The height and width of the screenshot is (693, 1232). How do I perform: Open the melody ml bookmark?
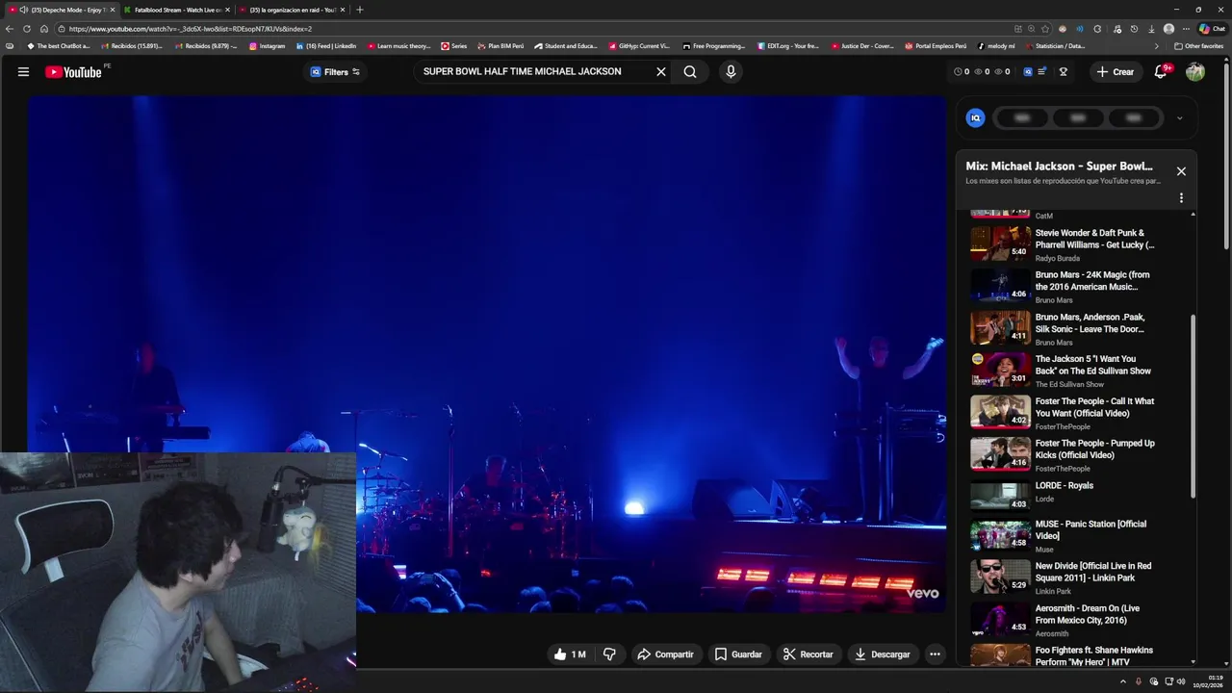pos(995,46)
